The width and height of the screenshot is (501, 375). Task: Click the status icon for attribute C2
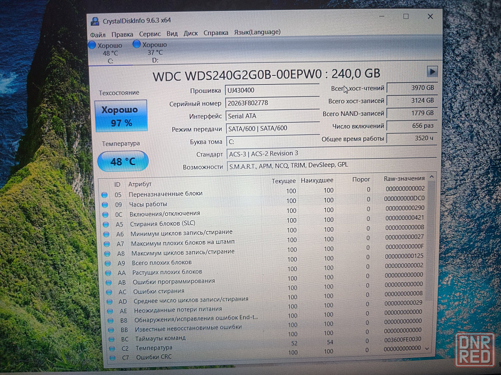point(112,349)
